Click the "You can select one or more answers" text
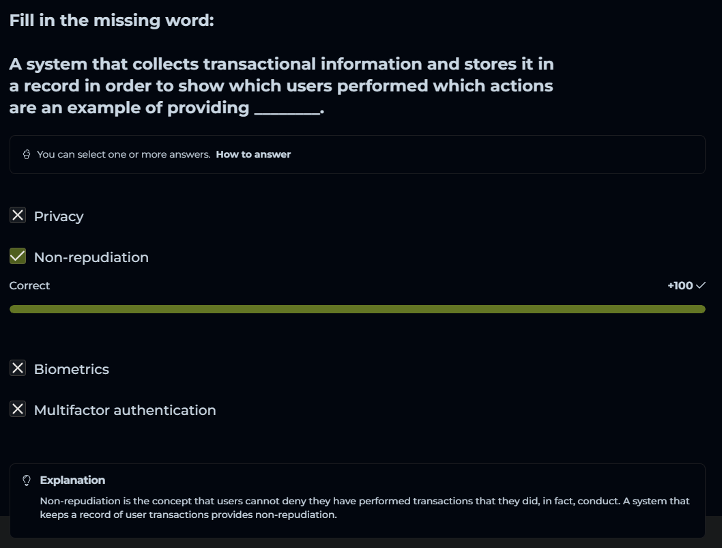 124,155
